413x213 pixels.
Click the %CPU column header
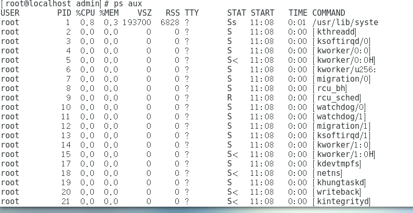click(x=85, y=13)
